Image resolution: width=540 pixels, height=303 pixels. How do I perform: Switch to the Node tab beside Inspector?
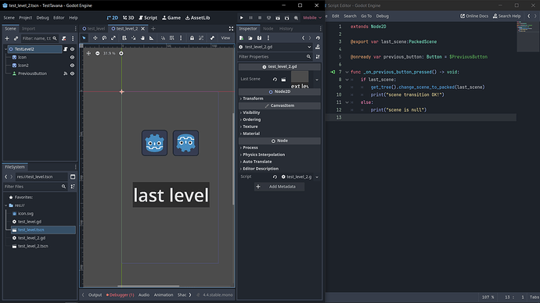(268, 29)
